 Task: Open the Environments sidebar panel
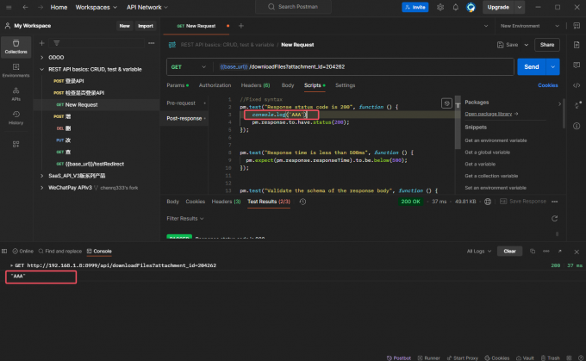[16, 71]
